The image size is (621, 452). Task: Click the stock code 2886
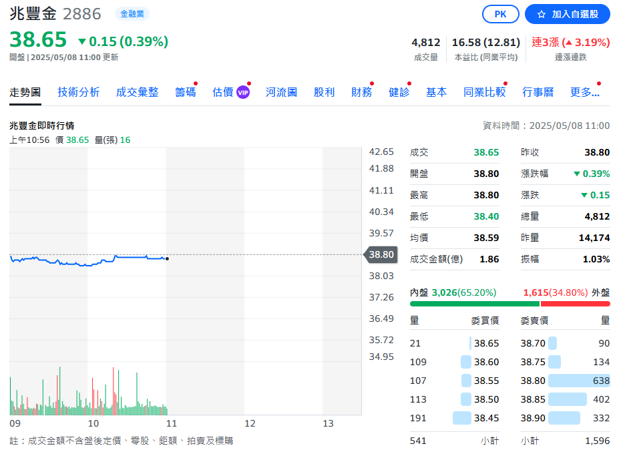82,14
